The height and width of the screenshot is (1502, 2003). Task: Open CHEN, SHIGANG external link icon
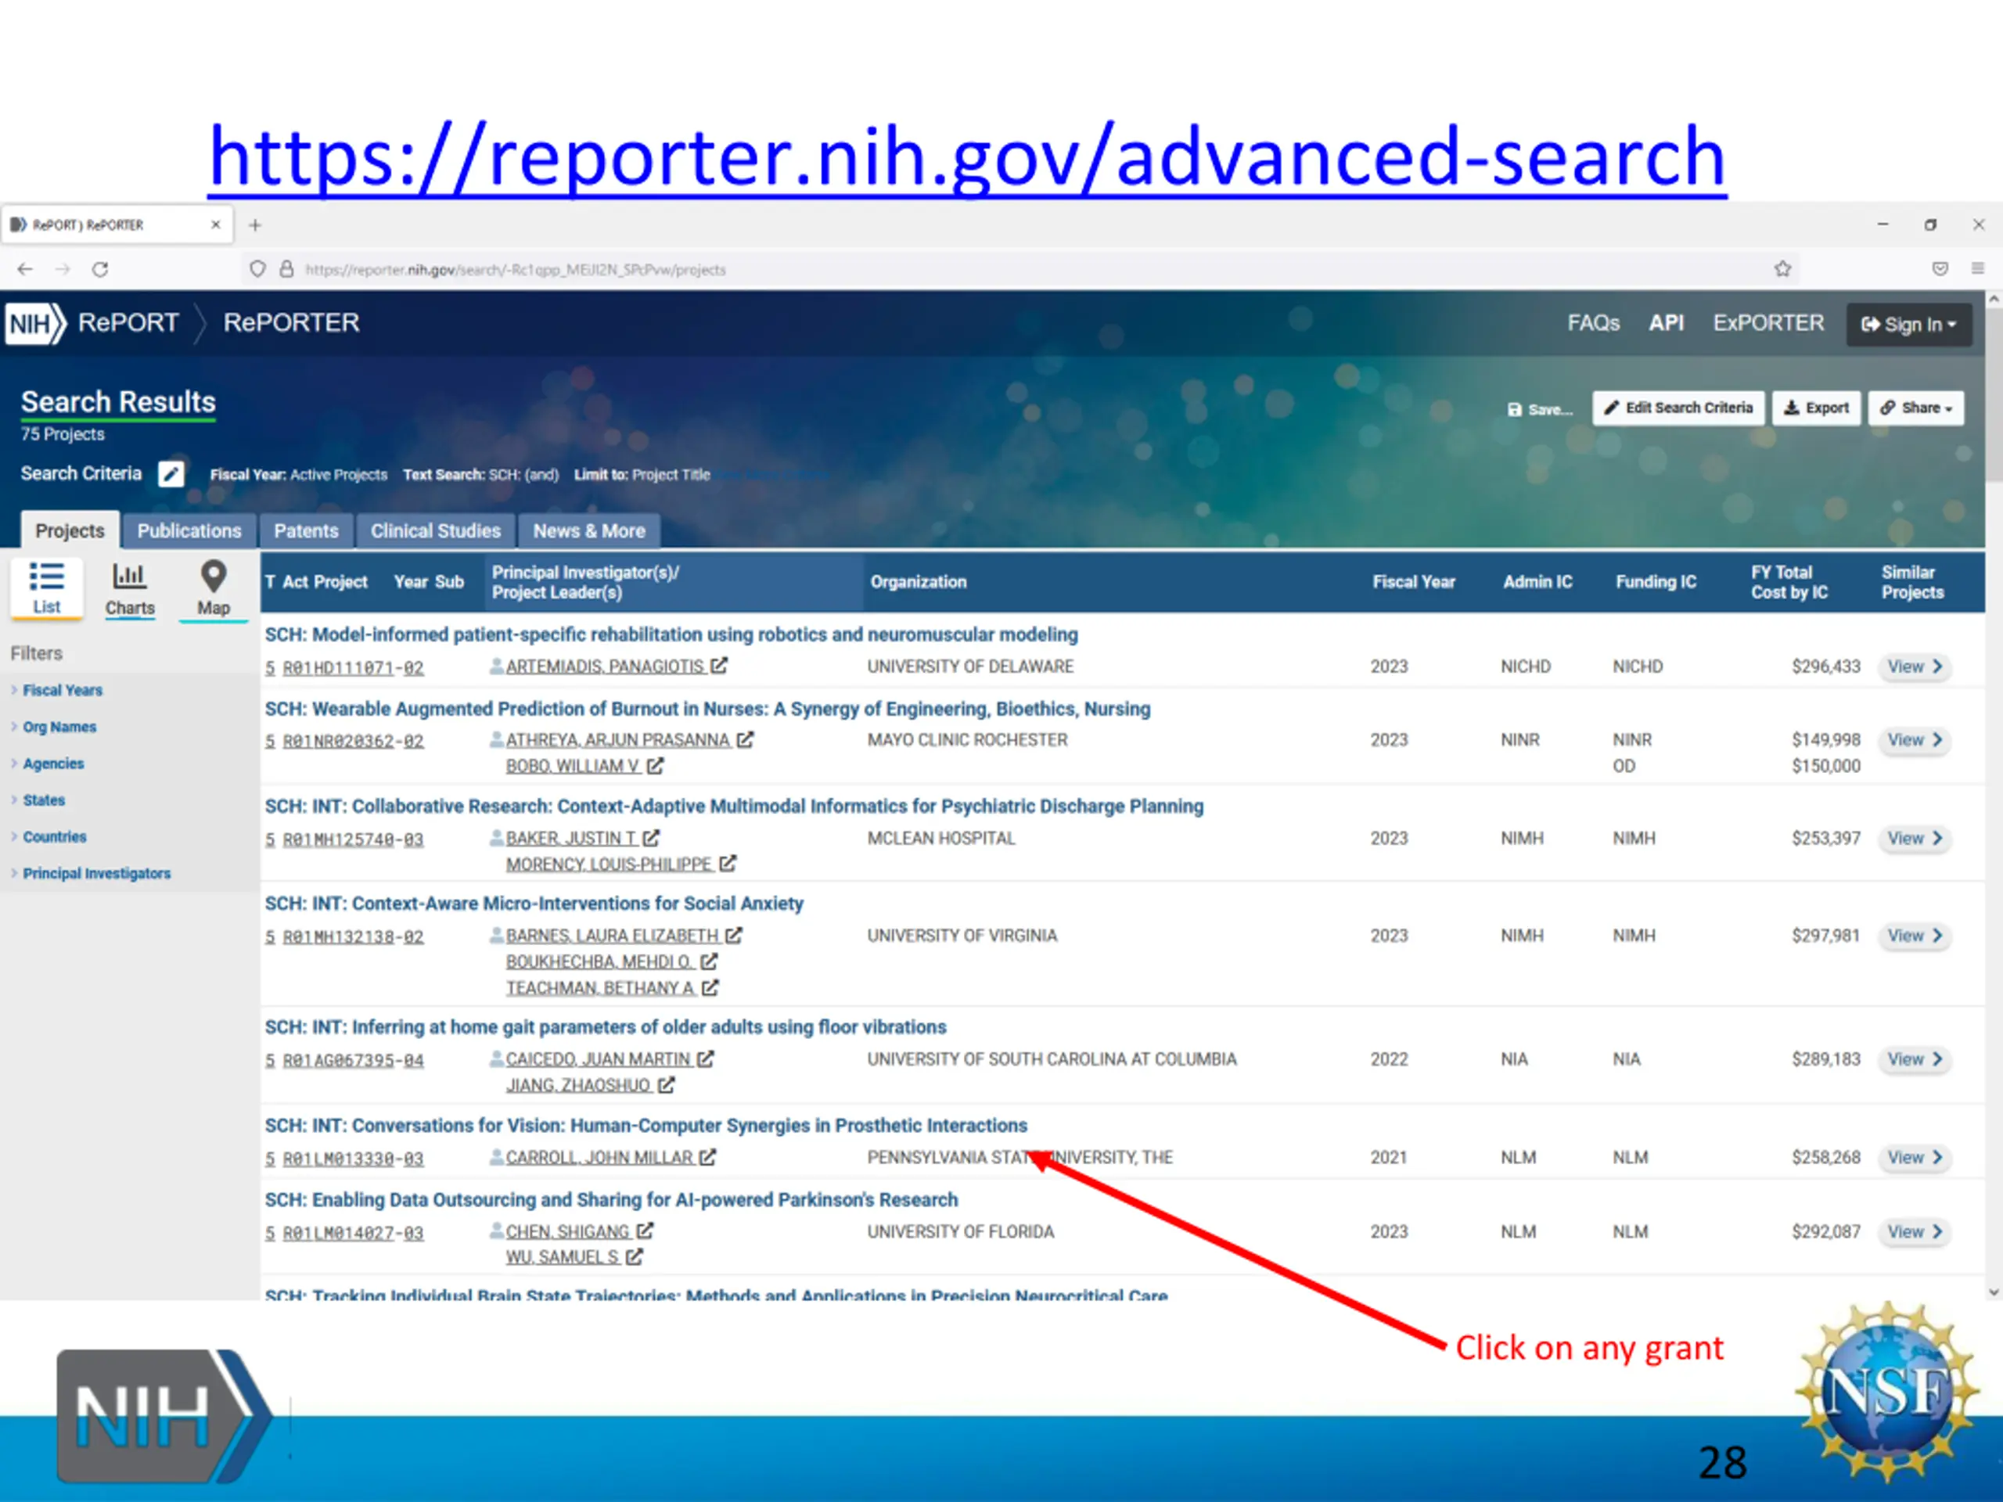(x=645, y=1231)
